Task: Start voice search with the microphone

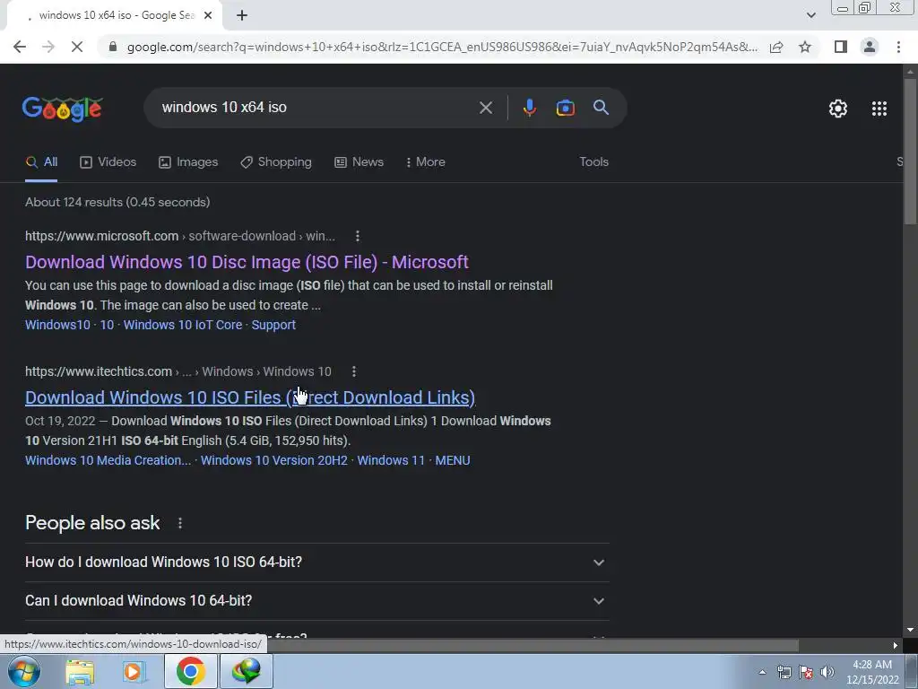Action: coord(529,108)
